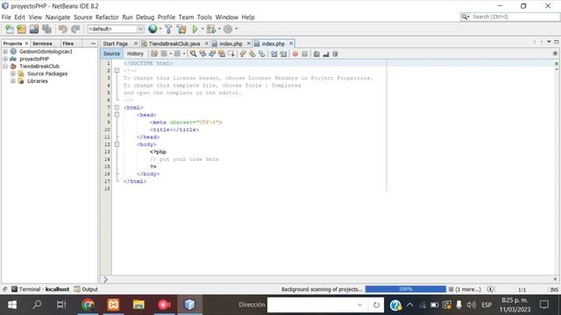Collapse the code fold at body tag line 12
The width and height of the screenshot is (561, 315).
(117, 144)
